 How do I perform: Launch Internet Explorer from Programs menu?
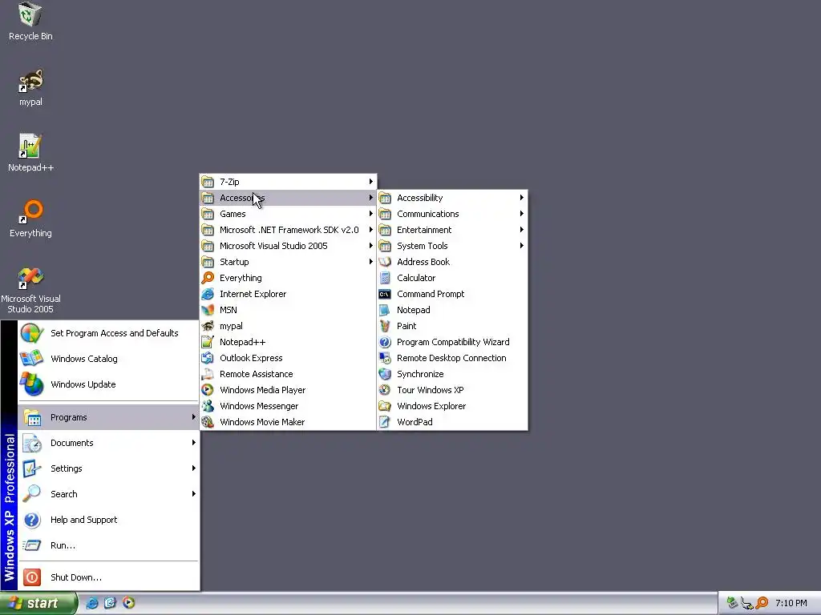[x=288, y=294]
